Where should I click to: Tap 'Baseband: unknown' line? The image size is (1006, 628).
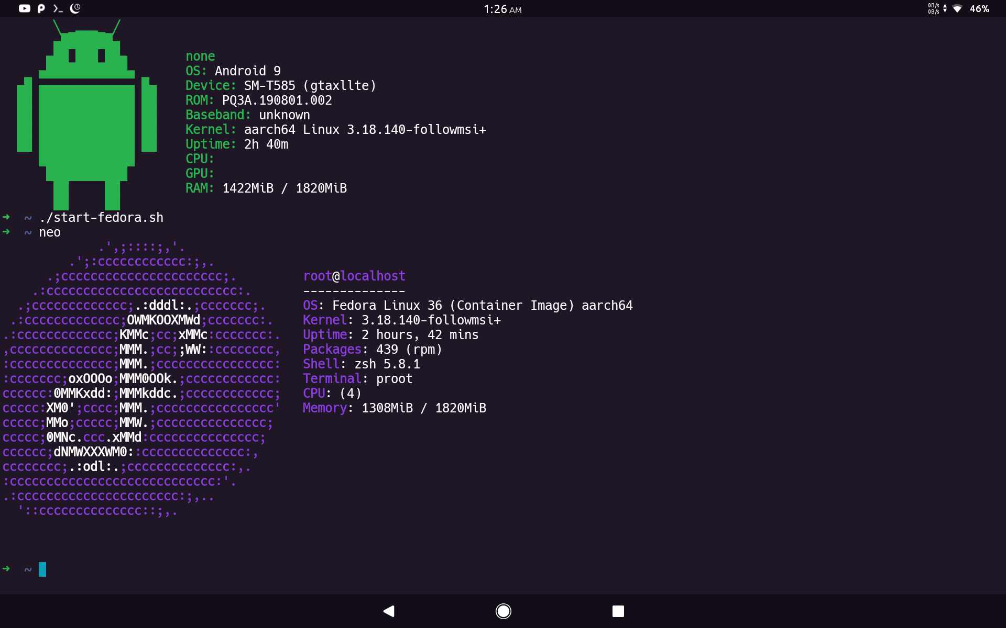(x=248, y=115)
